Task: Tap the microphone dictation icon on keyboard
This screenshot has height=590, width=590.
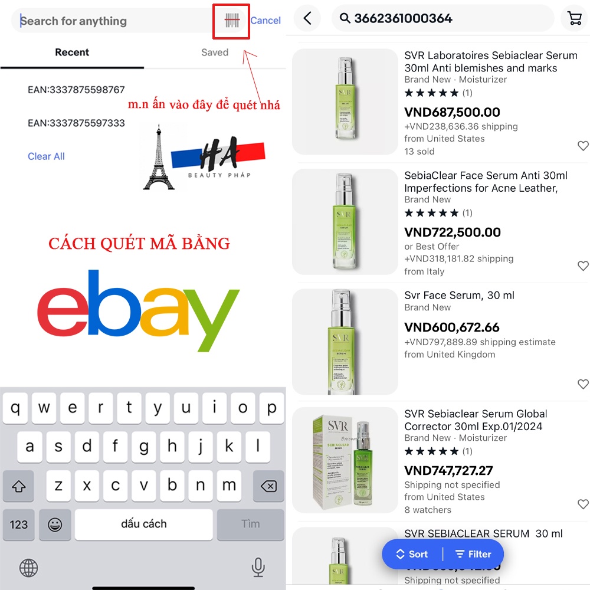Action: [x=258, y=567]
